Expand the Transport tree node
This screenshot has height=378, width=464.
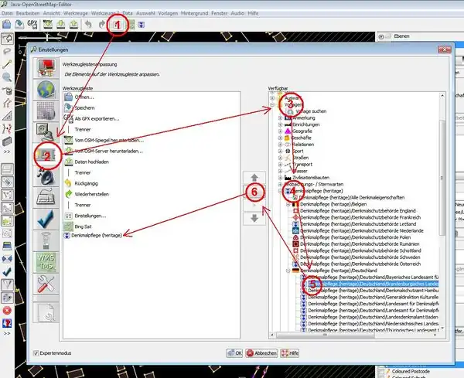[281, 164]
